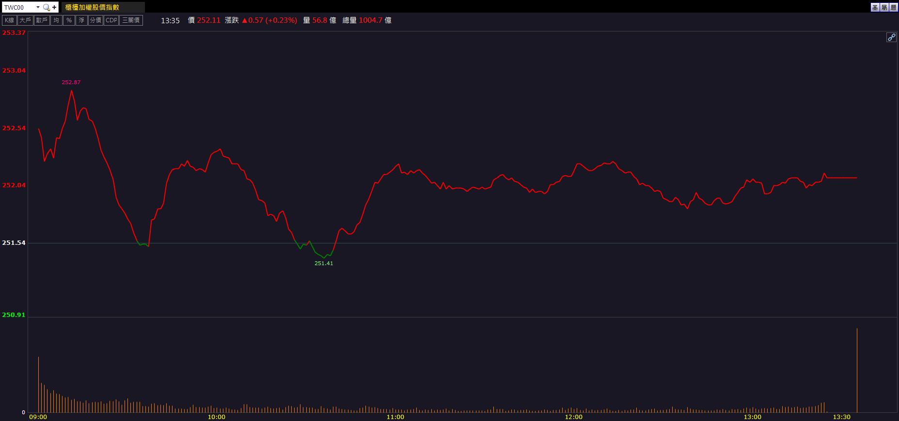The height and width of the screenshot is (421, 899).
Task: Click the 252.04 price axis label
Action: tap(14, 185)
